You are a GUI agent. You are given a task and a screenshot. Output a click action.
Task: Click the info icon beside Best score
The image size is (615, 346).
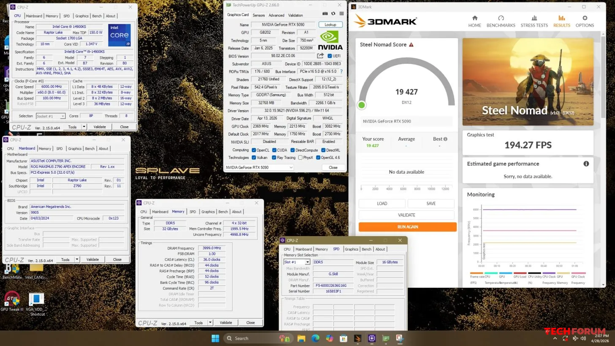point(445,139)
